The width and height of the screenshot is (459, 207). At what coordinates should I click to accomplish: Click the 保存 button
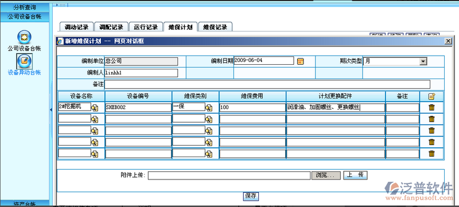tap(251, 196)
